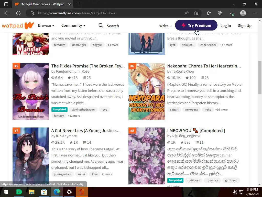Select the femdom tag
Screen dimensions: 262x197
[60, 45]
